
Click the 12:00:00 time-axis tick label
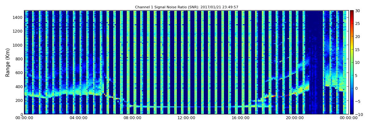186,118
